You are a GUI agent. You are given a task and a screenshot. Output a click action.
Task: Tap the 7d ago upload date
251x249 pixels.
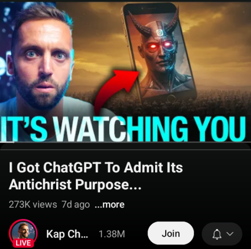pos(76,205)
